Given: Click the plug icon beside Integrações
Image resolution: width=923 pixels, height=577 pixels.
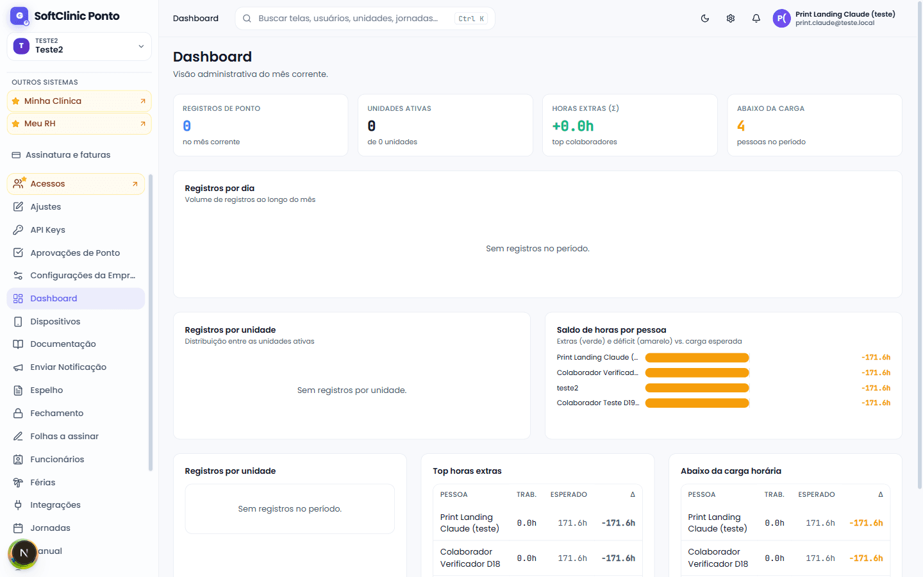Looking at the screenshot, I should (x=19, y=505).
